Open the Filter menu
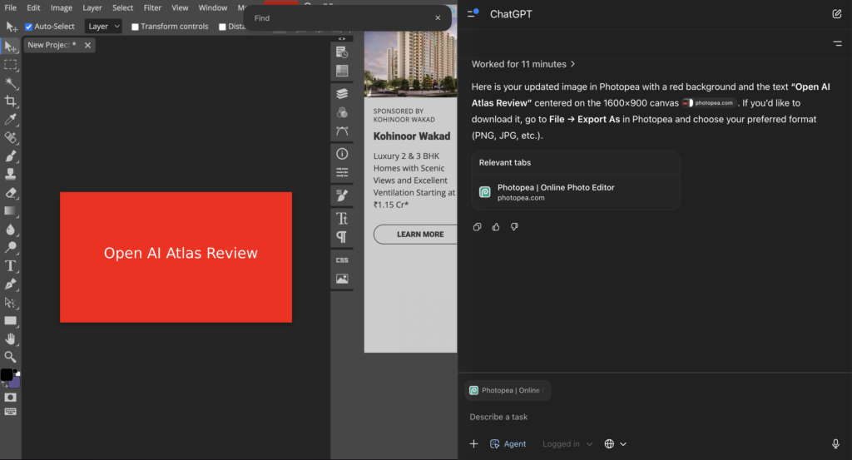 point(152,7)
